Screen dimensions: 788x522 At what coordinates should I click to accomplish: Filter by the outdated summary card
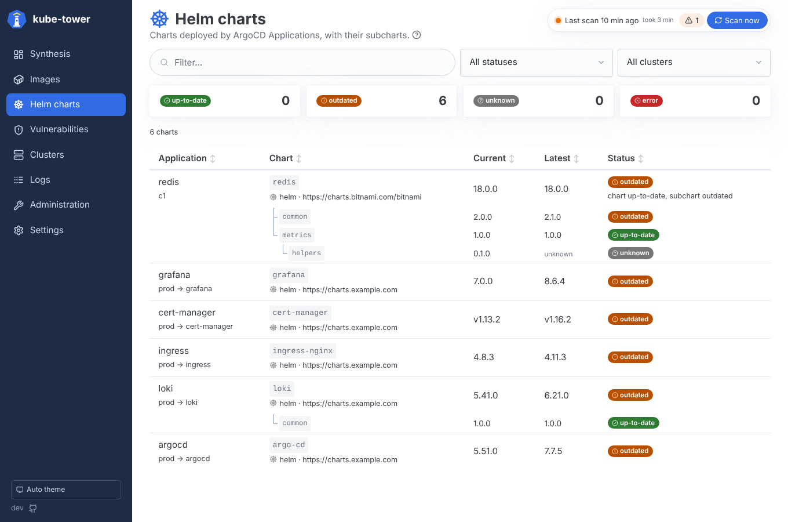(x=381, y=101)
